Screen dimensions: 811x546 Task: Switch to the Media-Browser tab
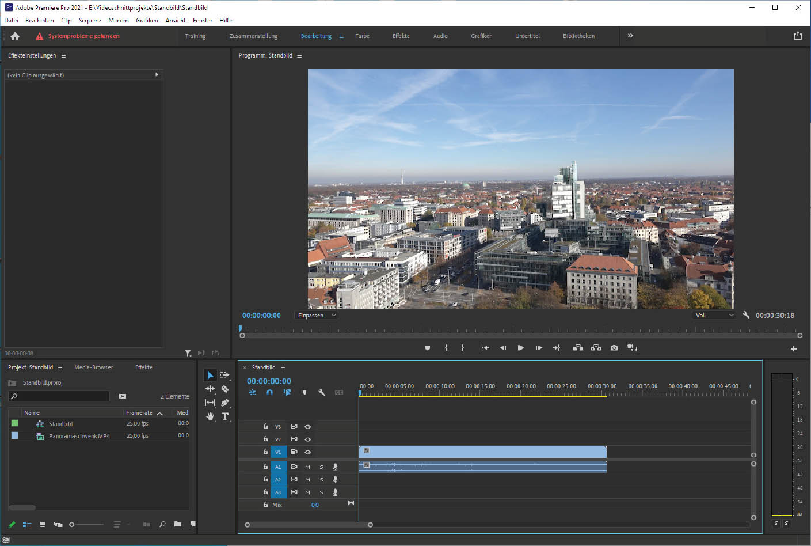tap(93, 367)
